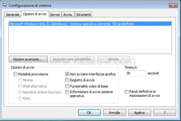Check Rendi definitive le impostazioni di avvio
Viewport: 181px width, 121px height.
(126, 92)
